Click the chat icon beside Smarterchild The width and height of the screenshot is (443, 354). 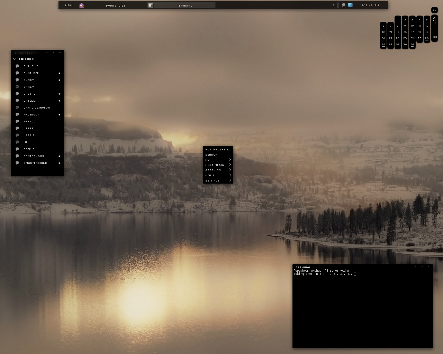point(17,163)
